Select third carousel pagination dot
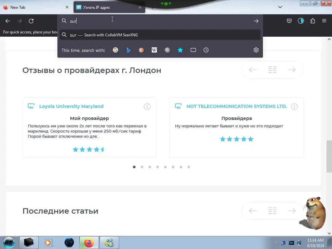Image resolution: width=332 pixels, height=249 pixels. tap(150, 167)
